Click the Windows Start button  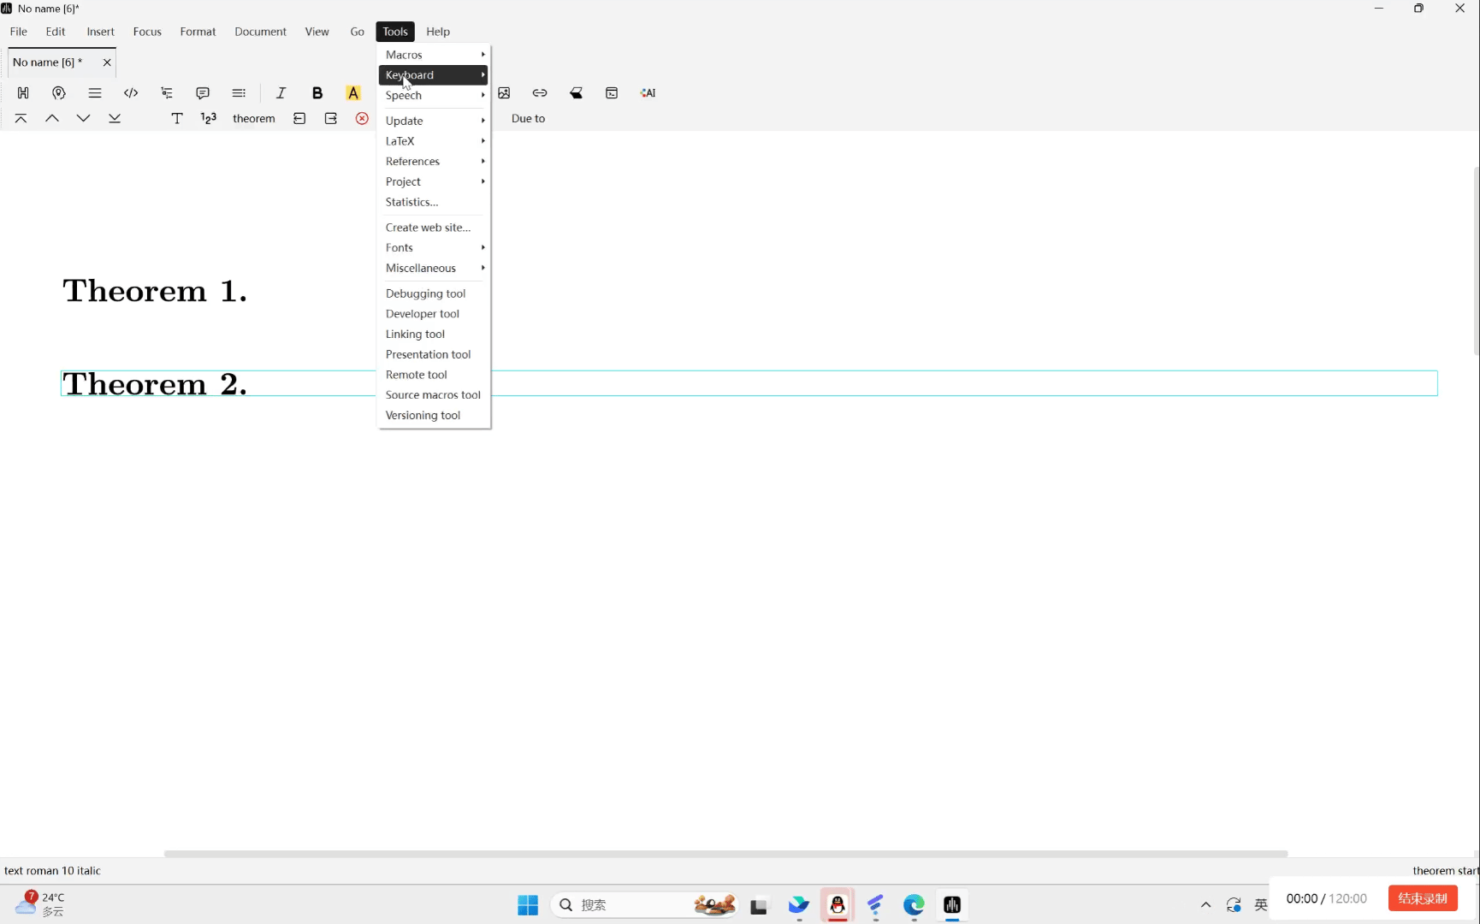coord(528,905)
